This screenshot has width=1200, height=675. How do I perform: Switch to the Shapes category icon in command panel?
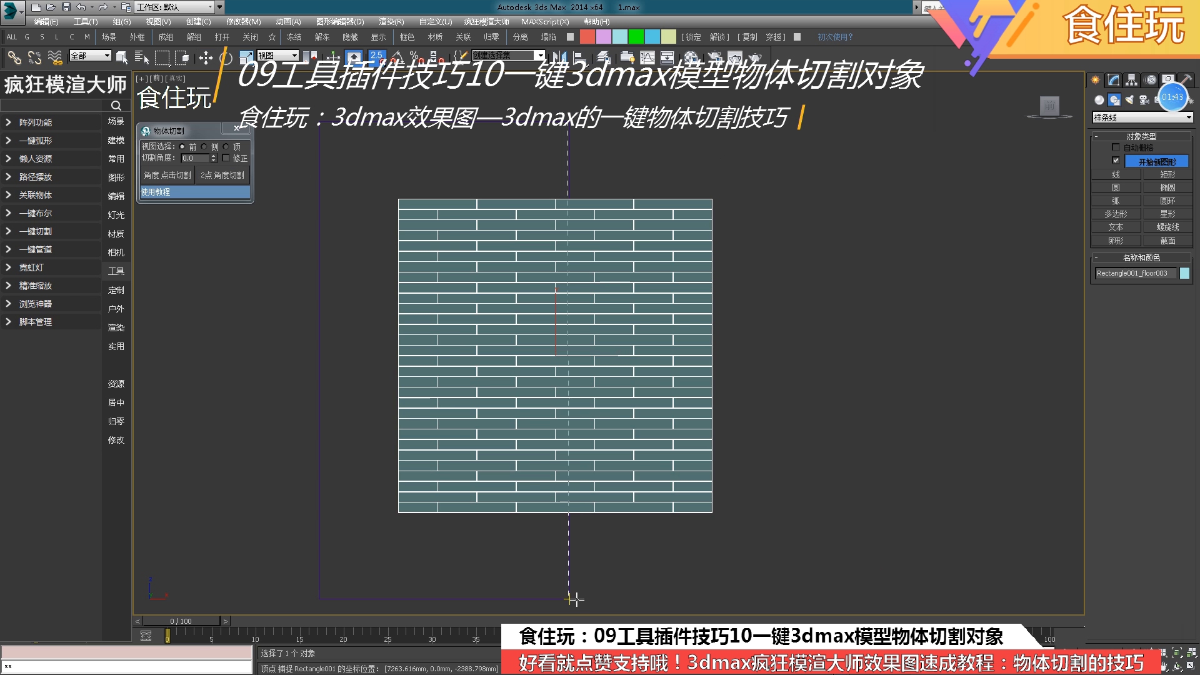point(1114,100)
